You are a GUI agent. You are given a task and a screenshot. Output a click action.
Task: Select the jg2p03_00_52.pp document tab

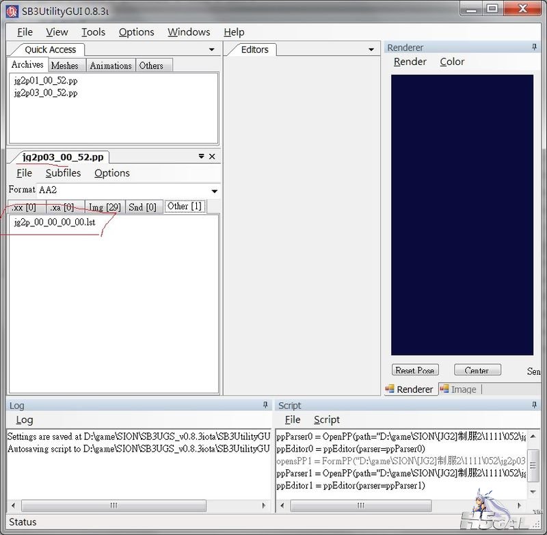tap(63, 157)
